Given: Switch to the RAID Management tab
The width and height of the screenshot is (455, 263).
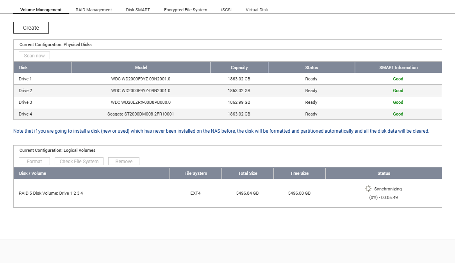Looking at the screenshot, I should click(x=94, y=10).
